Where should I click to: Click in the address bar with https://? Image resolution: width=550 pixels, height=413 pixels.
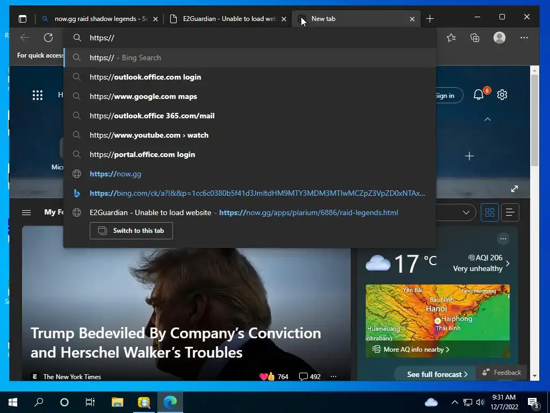point(250,38)
